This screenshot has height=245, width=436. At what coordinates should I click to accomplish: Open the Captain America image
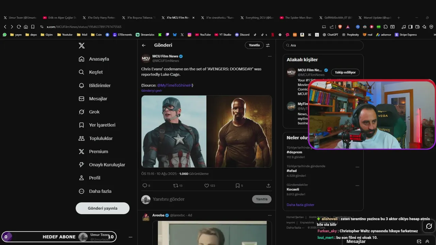tap(174, 131)
